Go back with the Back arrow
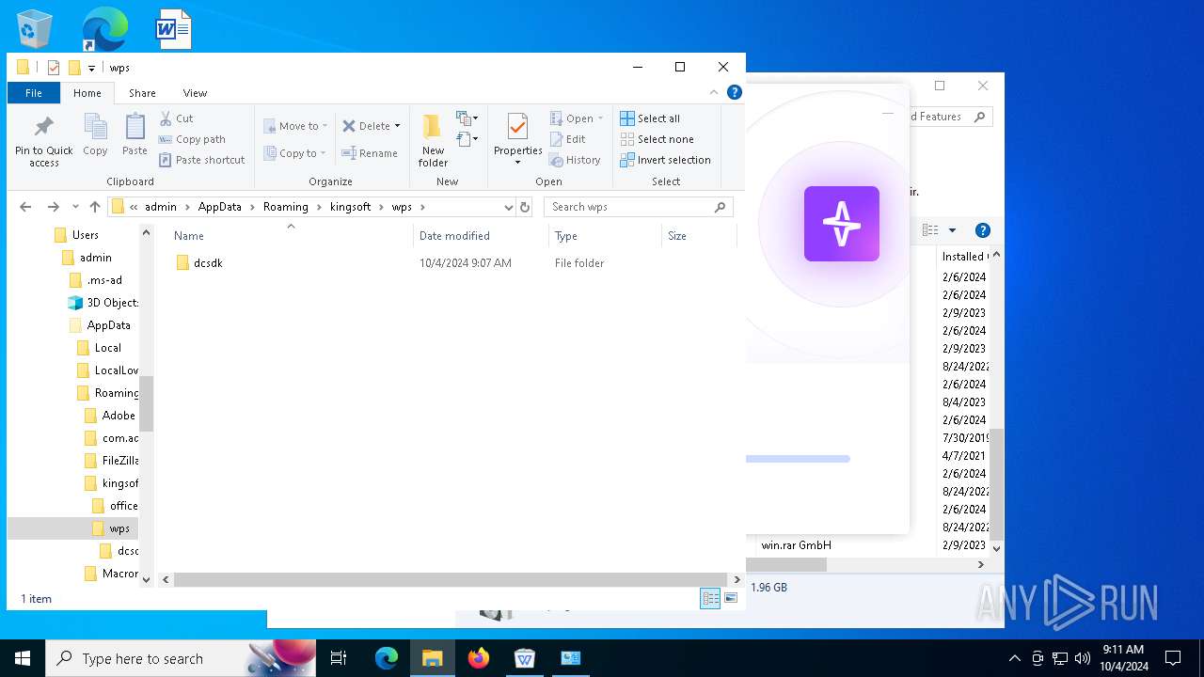 coord(25,207)
